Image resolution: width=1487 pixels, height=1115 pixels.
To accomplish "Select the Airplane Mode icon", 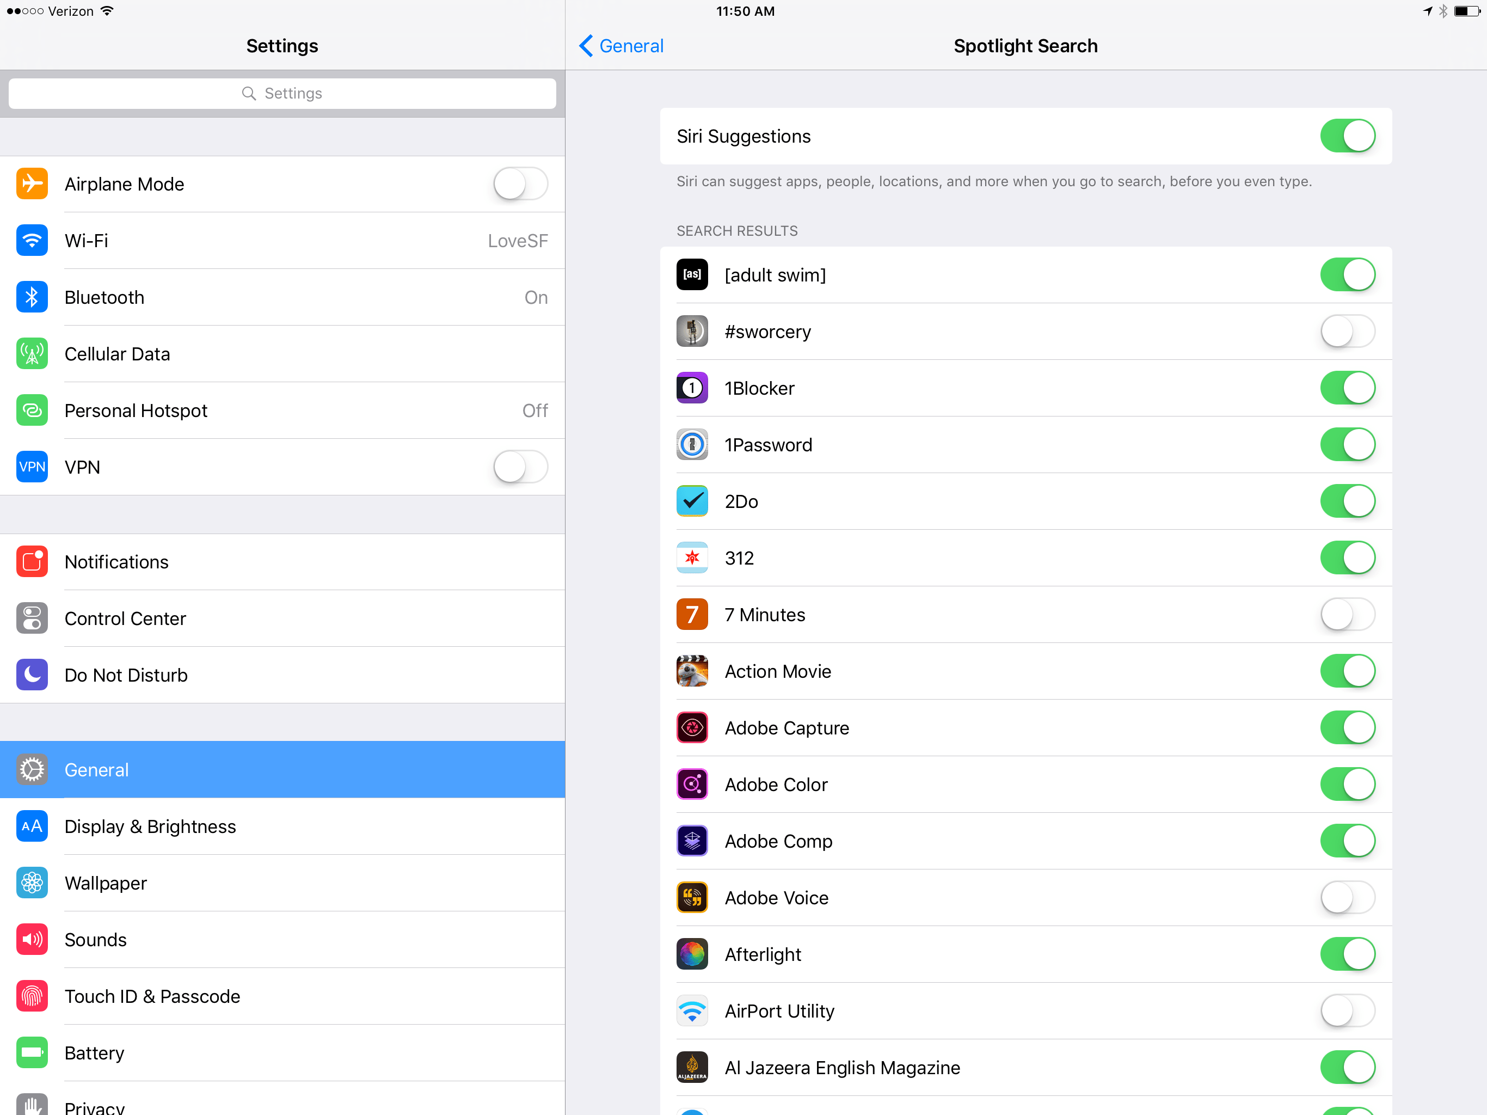I will pyautogui.click(x=32, y=183).
